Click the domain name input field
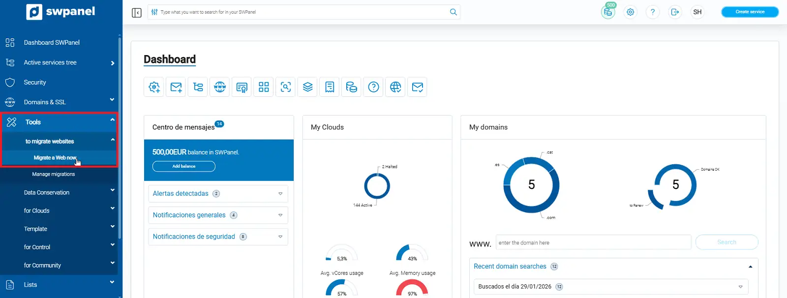The image size is (787, 298). pos(593,242)
